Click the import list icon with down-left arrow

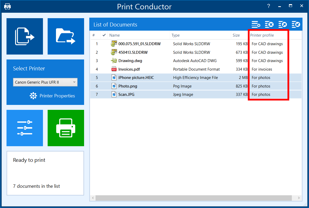296,24
